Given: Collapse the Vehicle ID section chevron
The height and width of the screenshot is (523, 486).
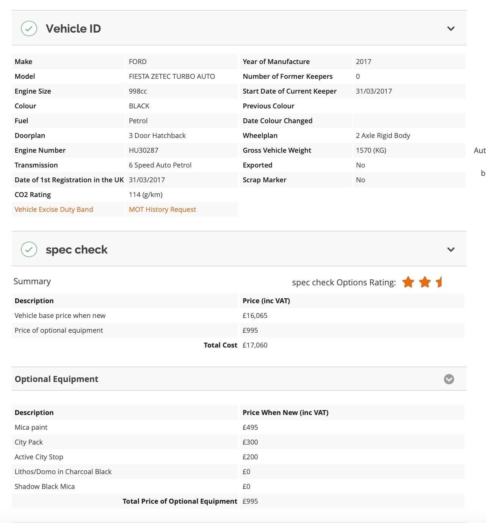Looking at the screenshot, I should (x=451, y=28).
